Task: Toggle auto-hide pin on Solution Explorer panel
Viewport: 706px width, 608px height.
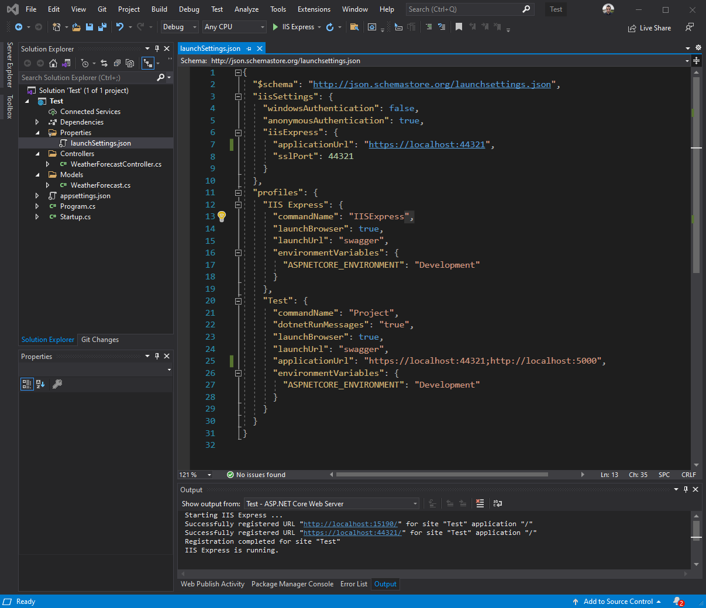Action: pos(157,49)
